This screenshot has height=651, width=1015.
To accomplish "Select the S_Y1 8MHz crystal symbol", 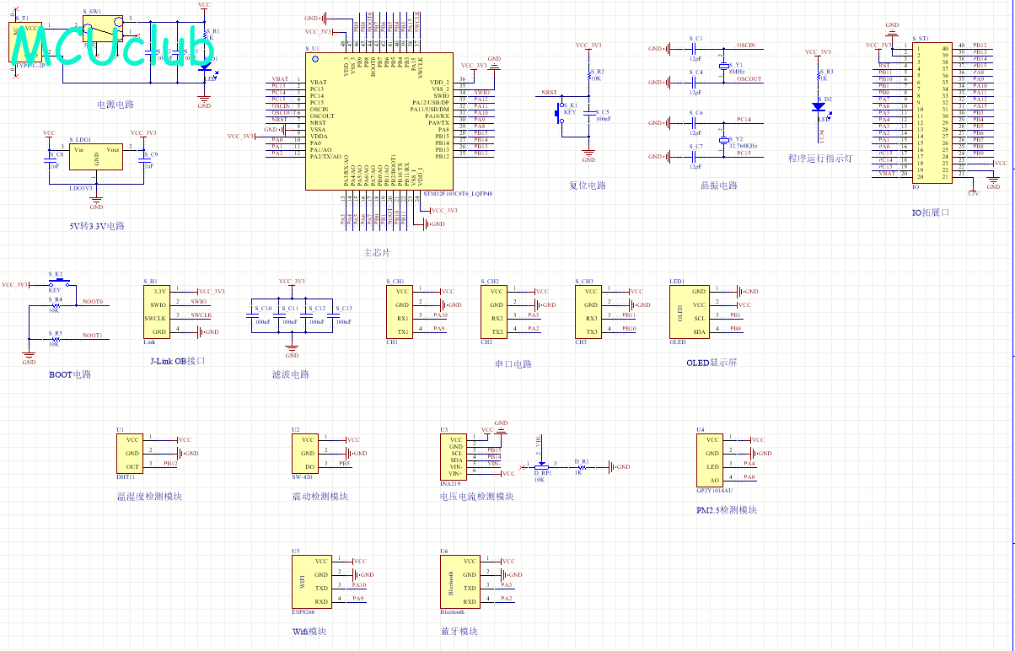I will (x=722, y=67).
